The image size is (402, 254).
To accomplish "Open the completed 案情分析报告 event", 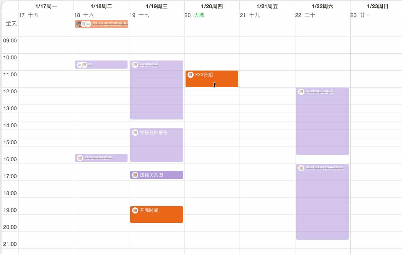I will pos(156,145).
